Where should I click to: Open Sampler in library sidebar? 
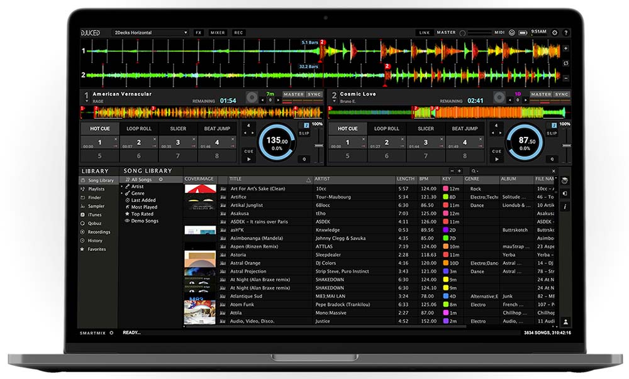98,206
